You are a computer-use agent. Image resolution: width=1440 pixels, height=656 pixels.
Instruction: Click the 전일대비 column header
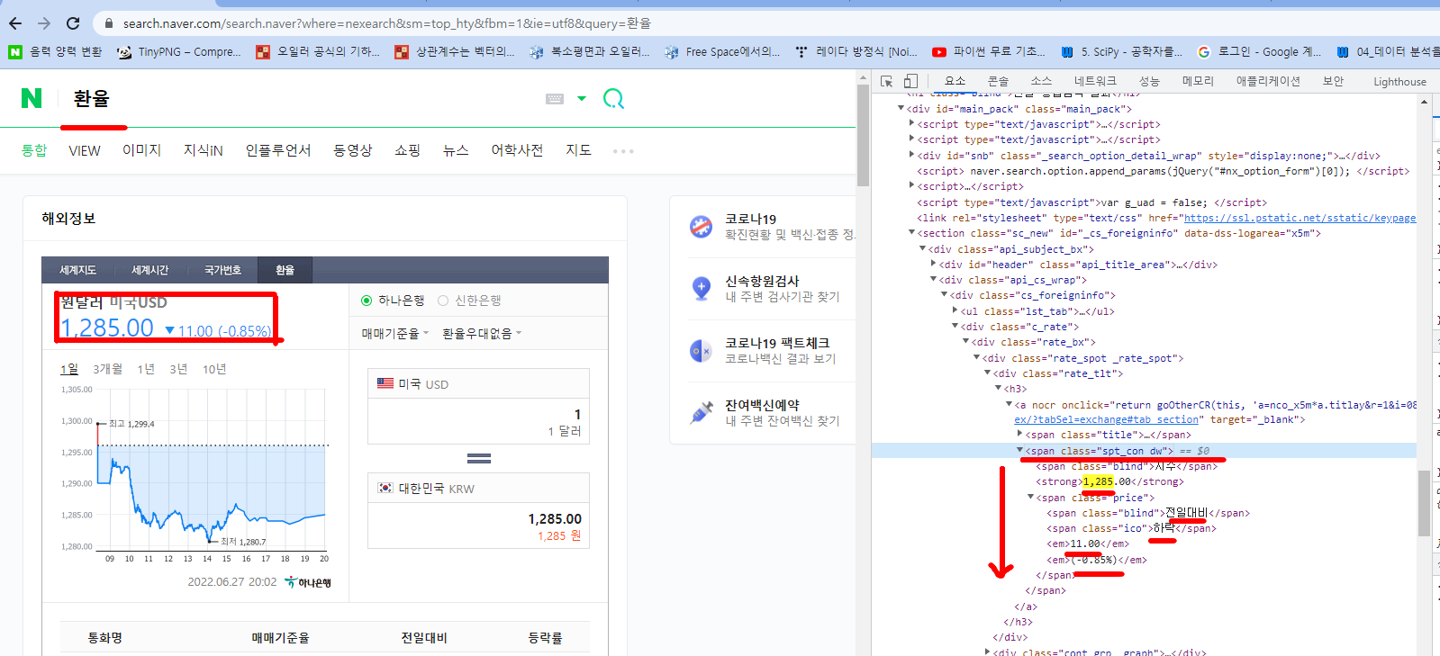coord(424,637)
